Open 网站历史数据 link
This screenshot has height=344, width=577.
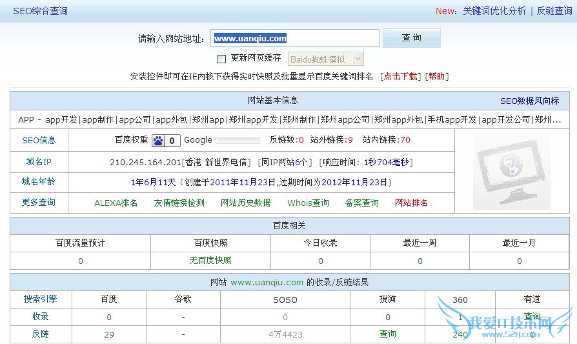(245, 203)
